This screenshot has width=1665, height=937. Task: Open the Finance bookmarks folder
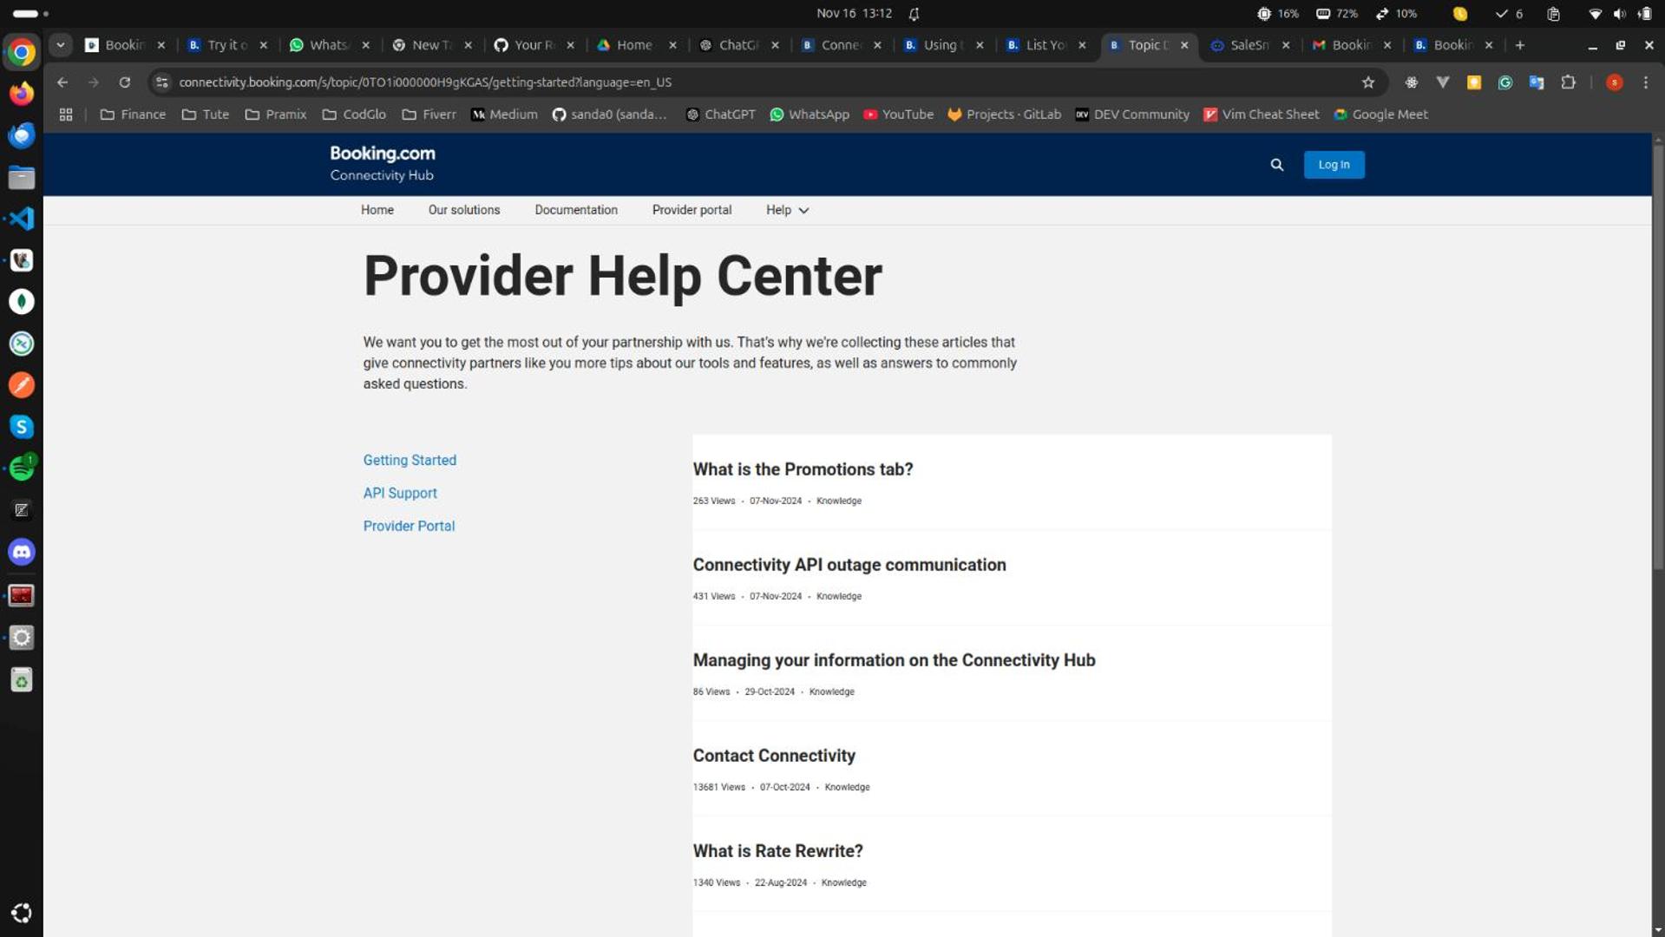tap(133, 115)
